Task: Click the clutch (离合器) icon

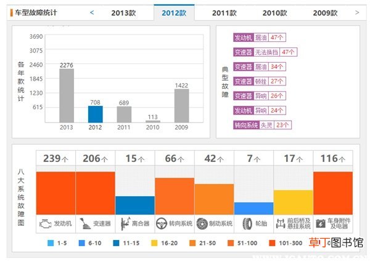Action: point(125,223)
